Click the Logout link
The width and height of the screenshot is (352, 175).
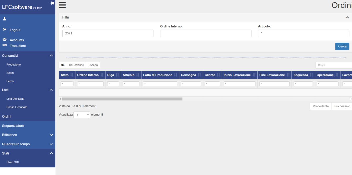click(15, 30)
